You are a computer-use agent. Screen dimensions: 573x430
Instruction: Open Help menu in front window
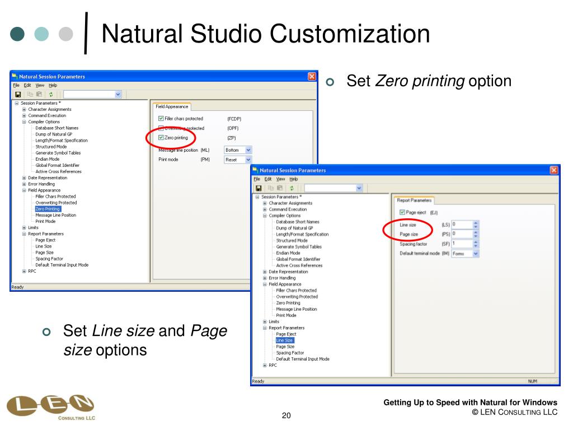294,179
